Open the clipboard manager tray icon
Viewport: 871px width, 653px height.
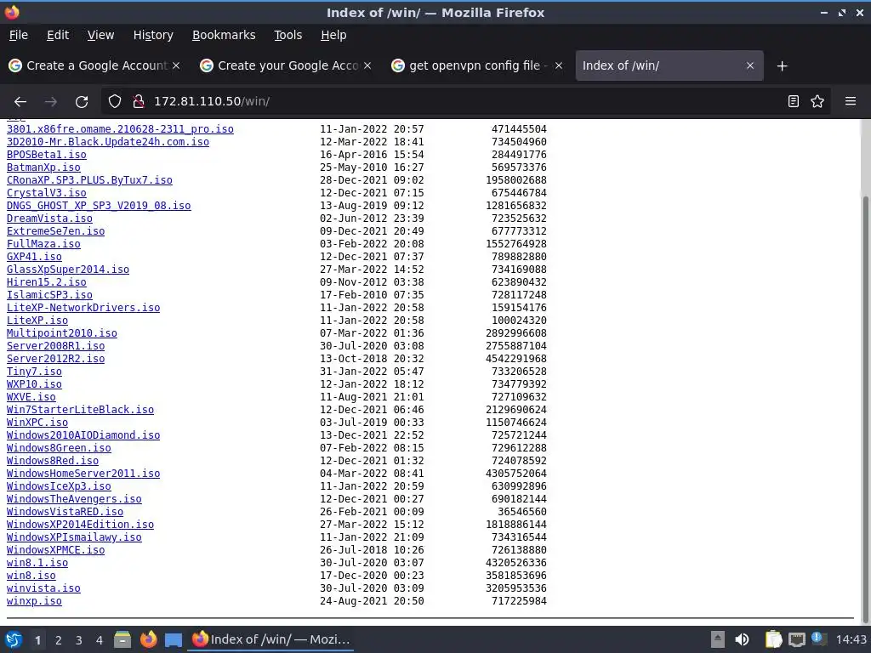[773, 639]
